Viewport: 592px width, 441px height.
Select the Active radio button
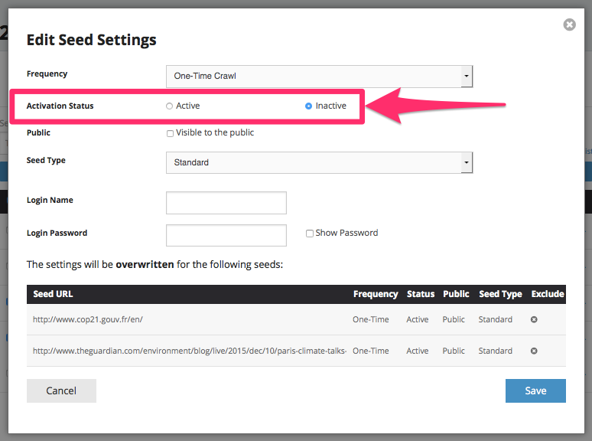[x=170, y=106]
